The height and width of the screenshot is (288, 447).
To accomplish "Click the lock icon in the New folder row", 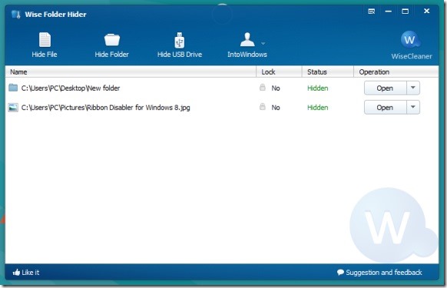I will (263, 88).
